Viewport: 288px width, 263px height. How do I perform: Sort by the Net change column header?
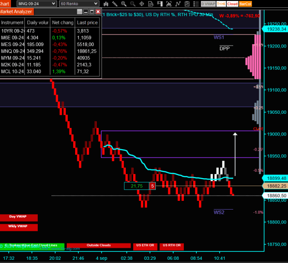[63, 23]
